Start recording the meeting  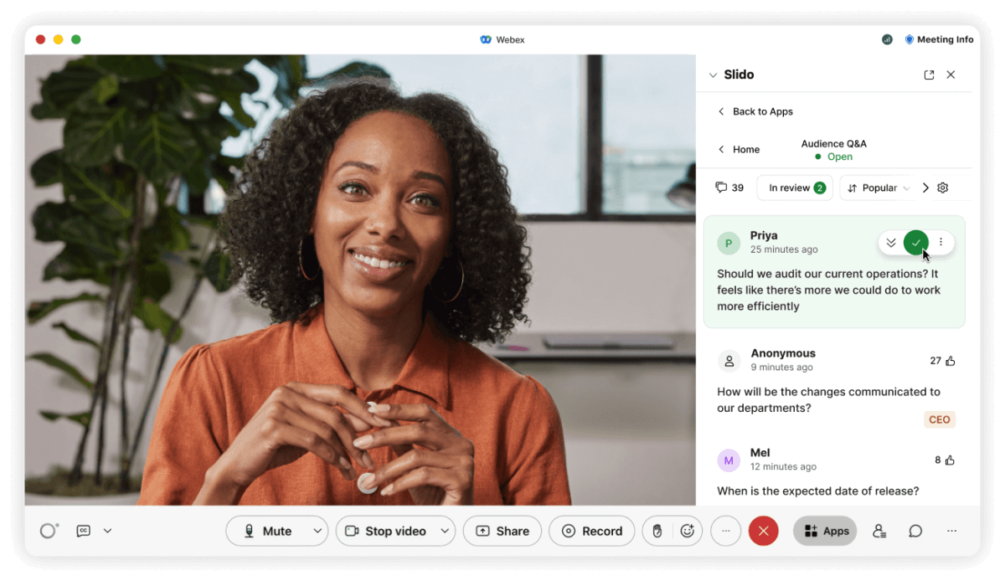[592, 531]
